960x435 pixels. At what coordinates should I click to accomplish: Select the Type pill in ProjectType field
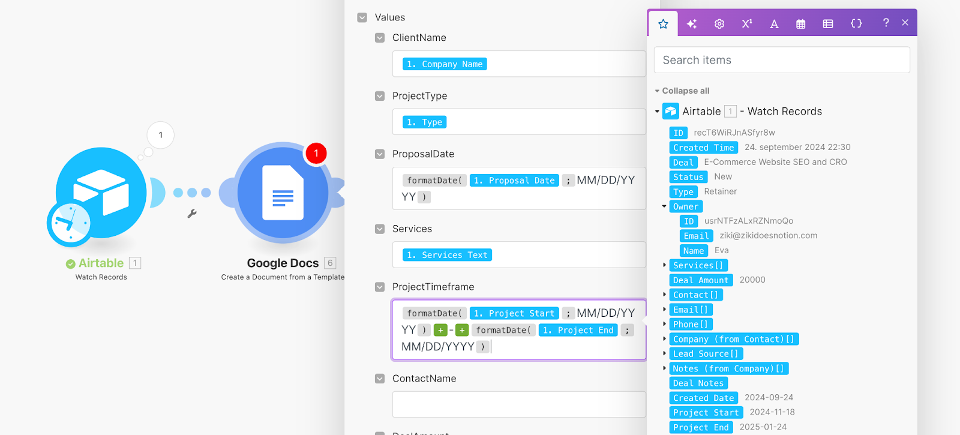[424, 122]
